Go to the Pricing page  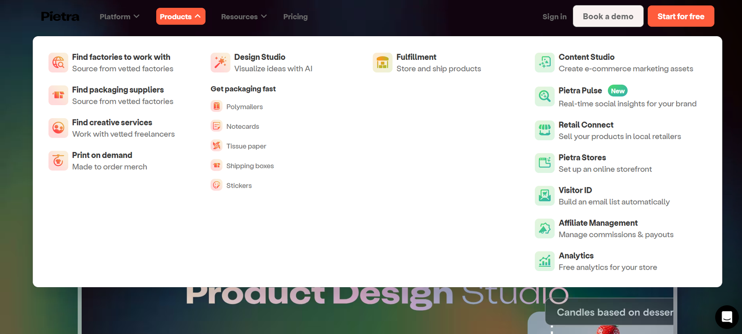[x=295, y=17]
